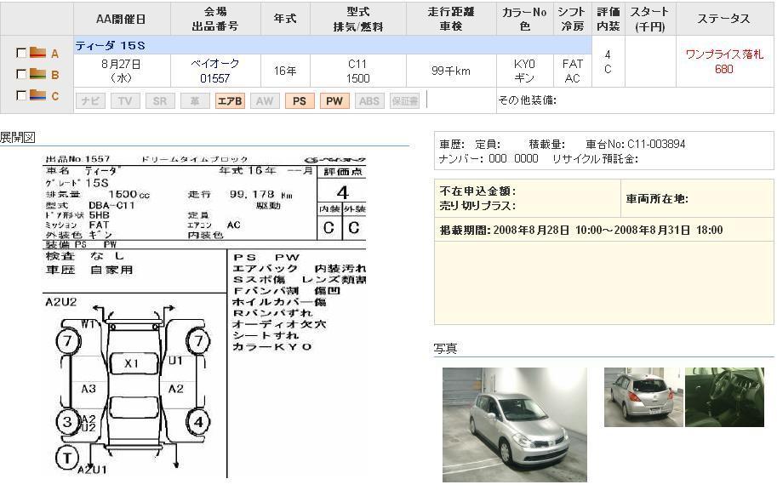Check the folder C checkbox
Image resolution: width=777 pixels, height=496 pixels.
click(x=20, y=95)
